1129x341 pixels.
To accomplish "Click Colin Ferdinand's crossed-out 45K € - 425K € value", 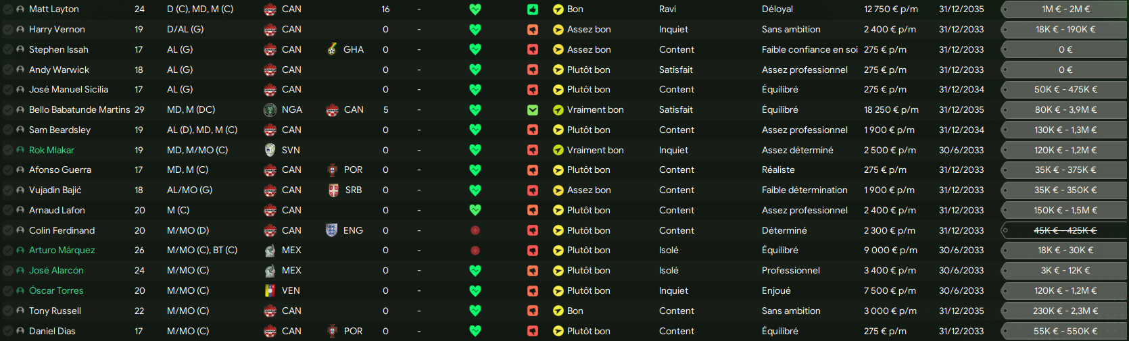I will 1065,230.
